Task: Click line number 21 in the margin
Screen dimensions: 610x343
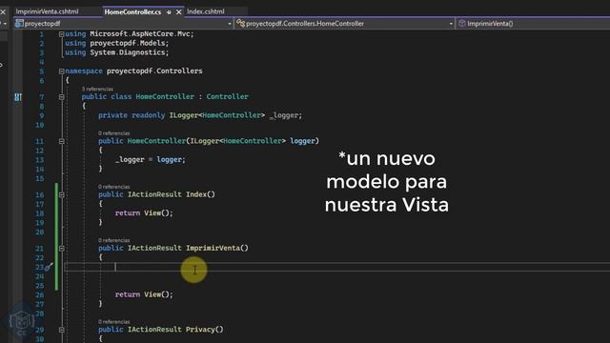Action: [39, 248]
